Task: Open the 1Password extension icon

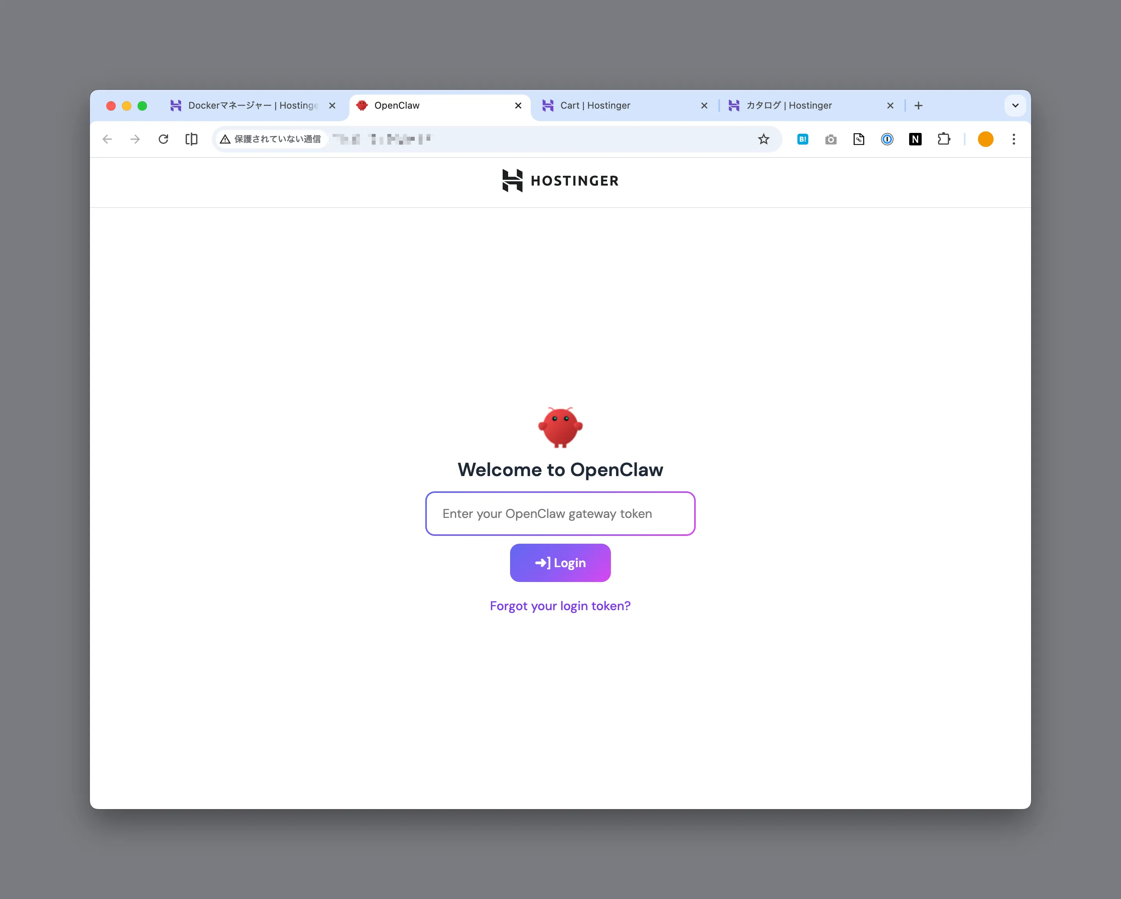Action: point(887,139)
